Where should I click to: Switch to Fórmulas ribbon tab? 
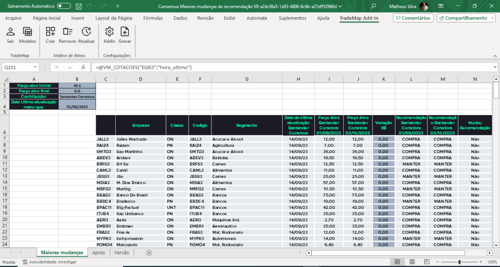click(153, 18)
